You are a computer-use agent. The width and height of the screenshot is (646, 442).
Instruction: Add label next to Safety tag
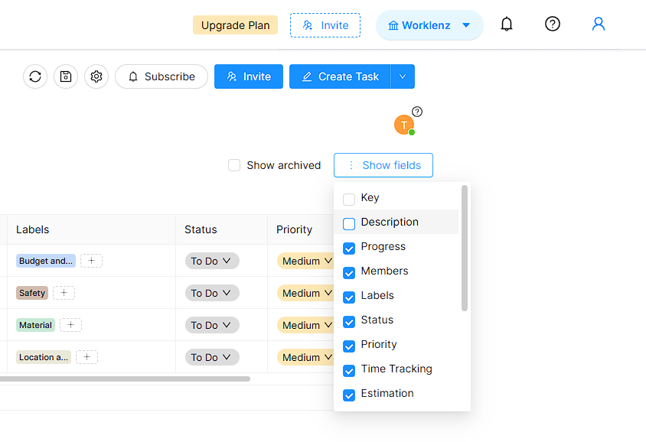(x=64, y=293)
